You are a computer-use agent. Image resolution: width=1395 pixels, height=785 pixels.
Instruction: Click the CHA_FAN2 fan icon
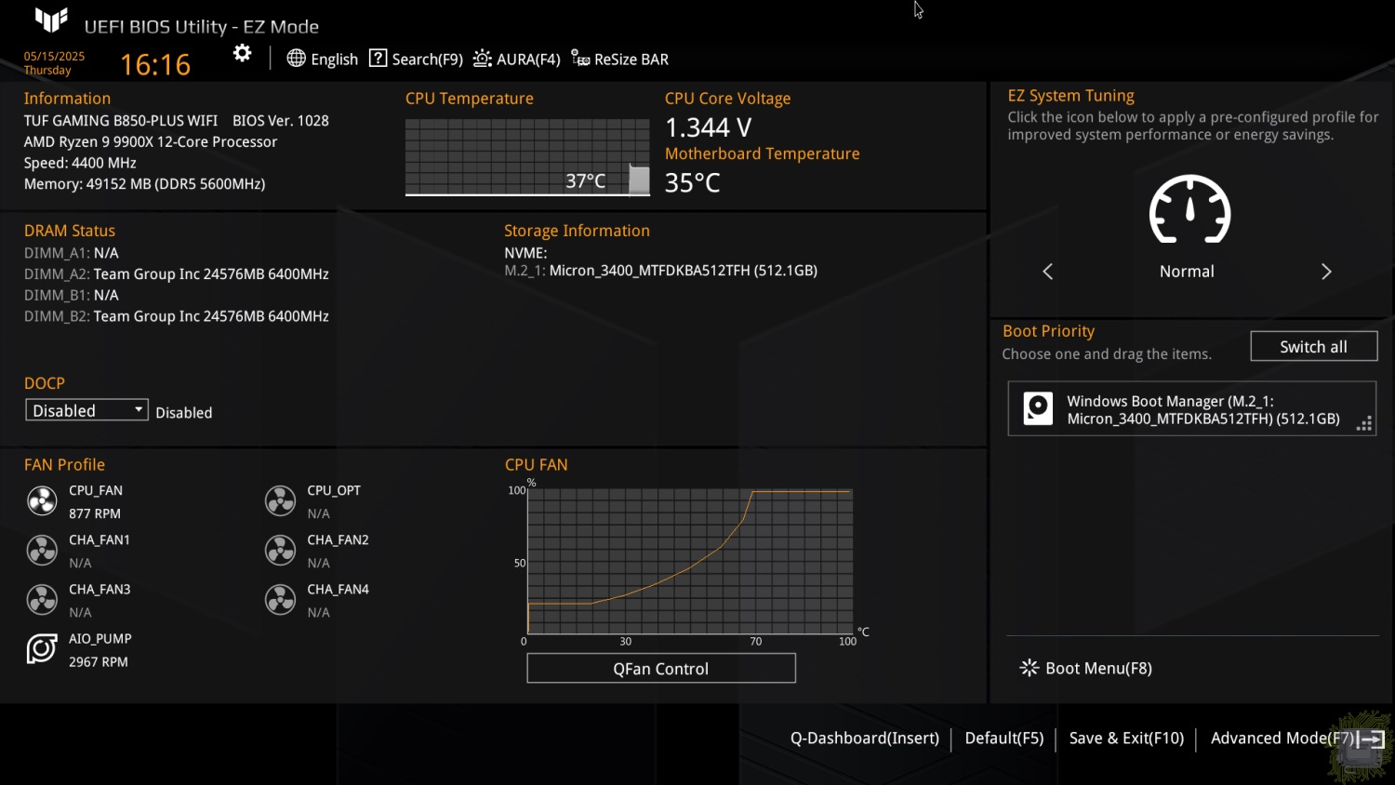pyautogui.click(x=280, y=551)
